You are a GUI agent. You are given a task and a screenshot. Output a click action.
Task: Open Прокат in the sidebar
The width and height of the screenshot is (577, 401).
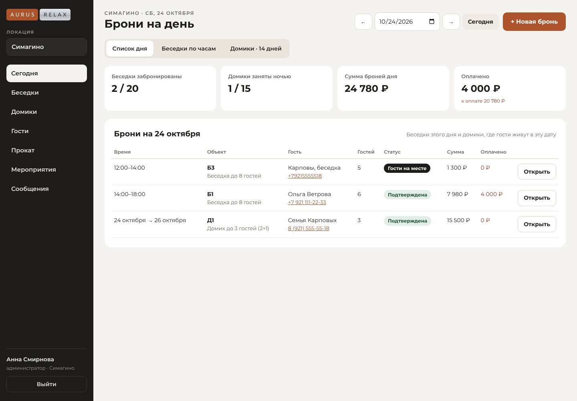click(x=46, y=150)
